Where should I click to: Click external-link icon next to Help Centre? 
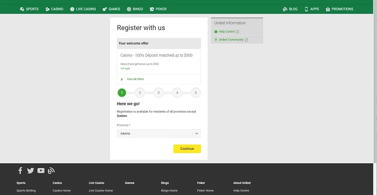coord(237,32)
